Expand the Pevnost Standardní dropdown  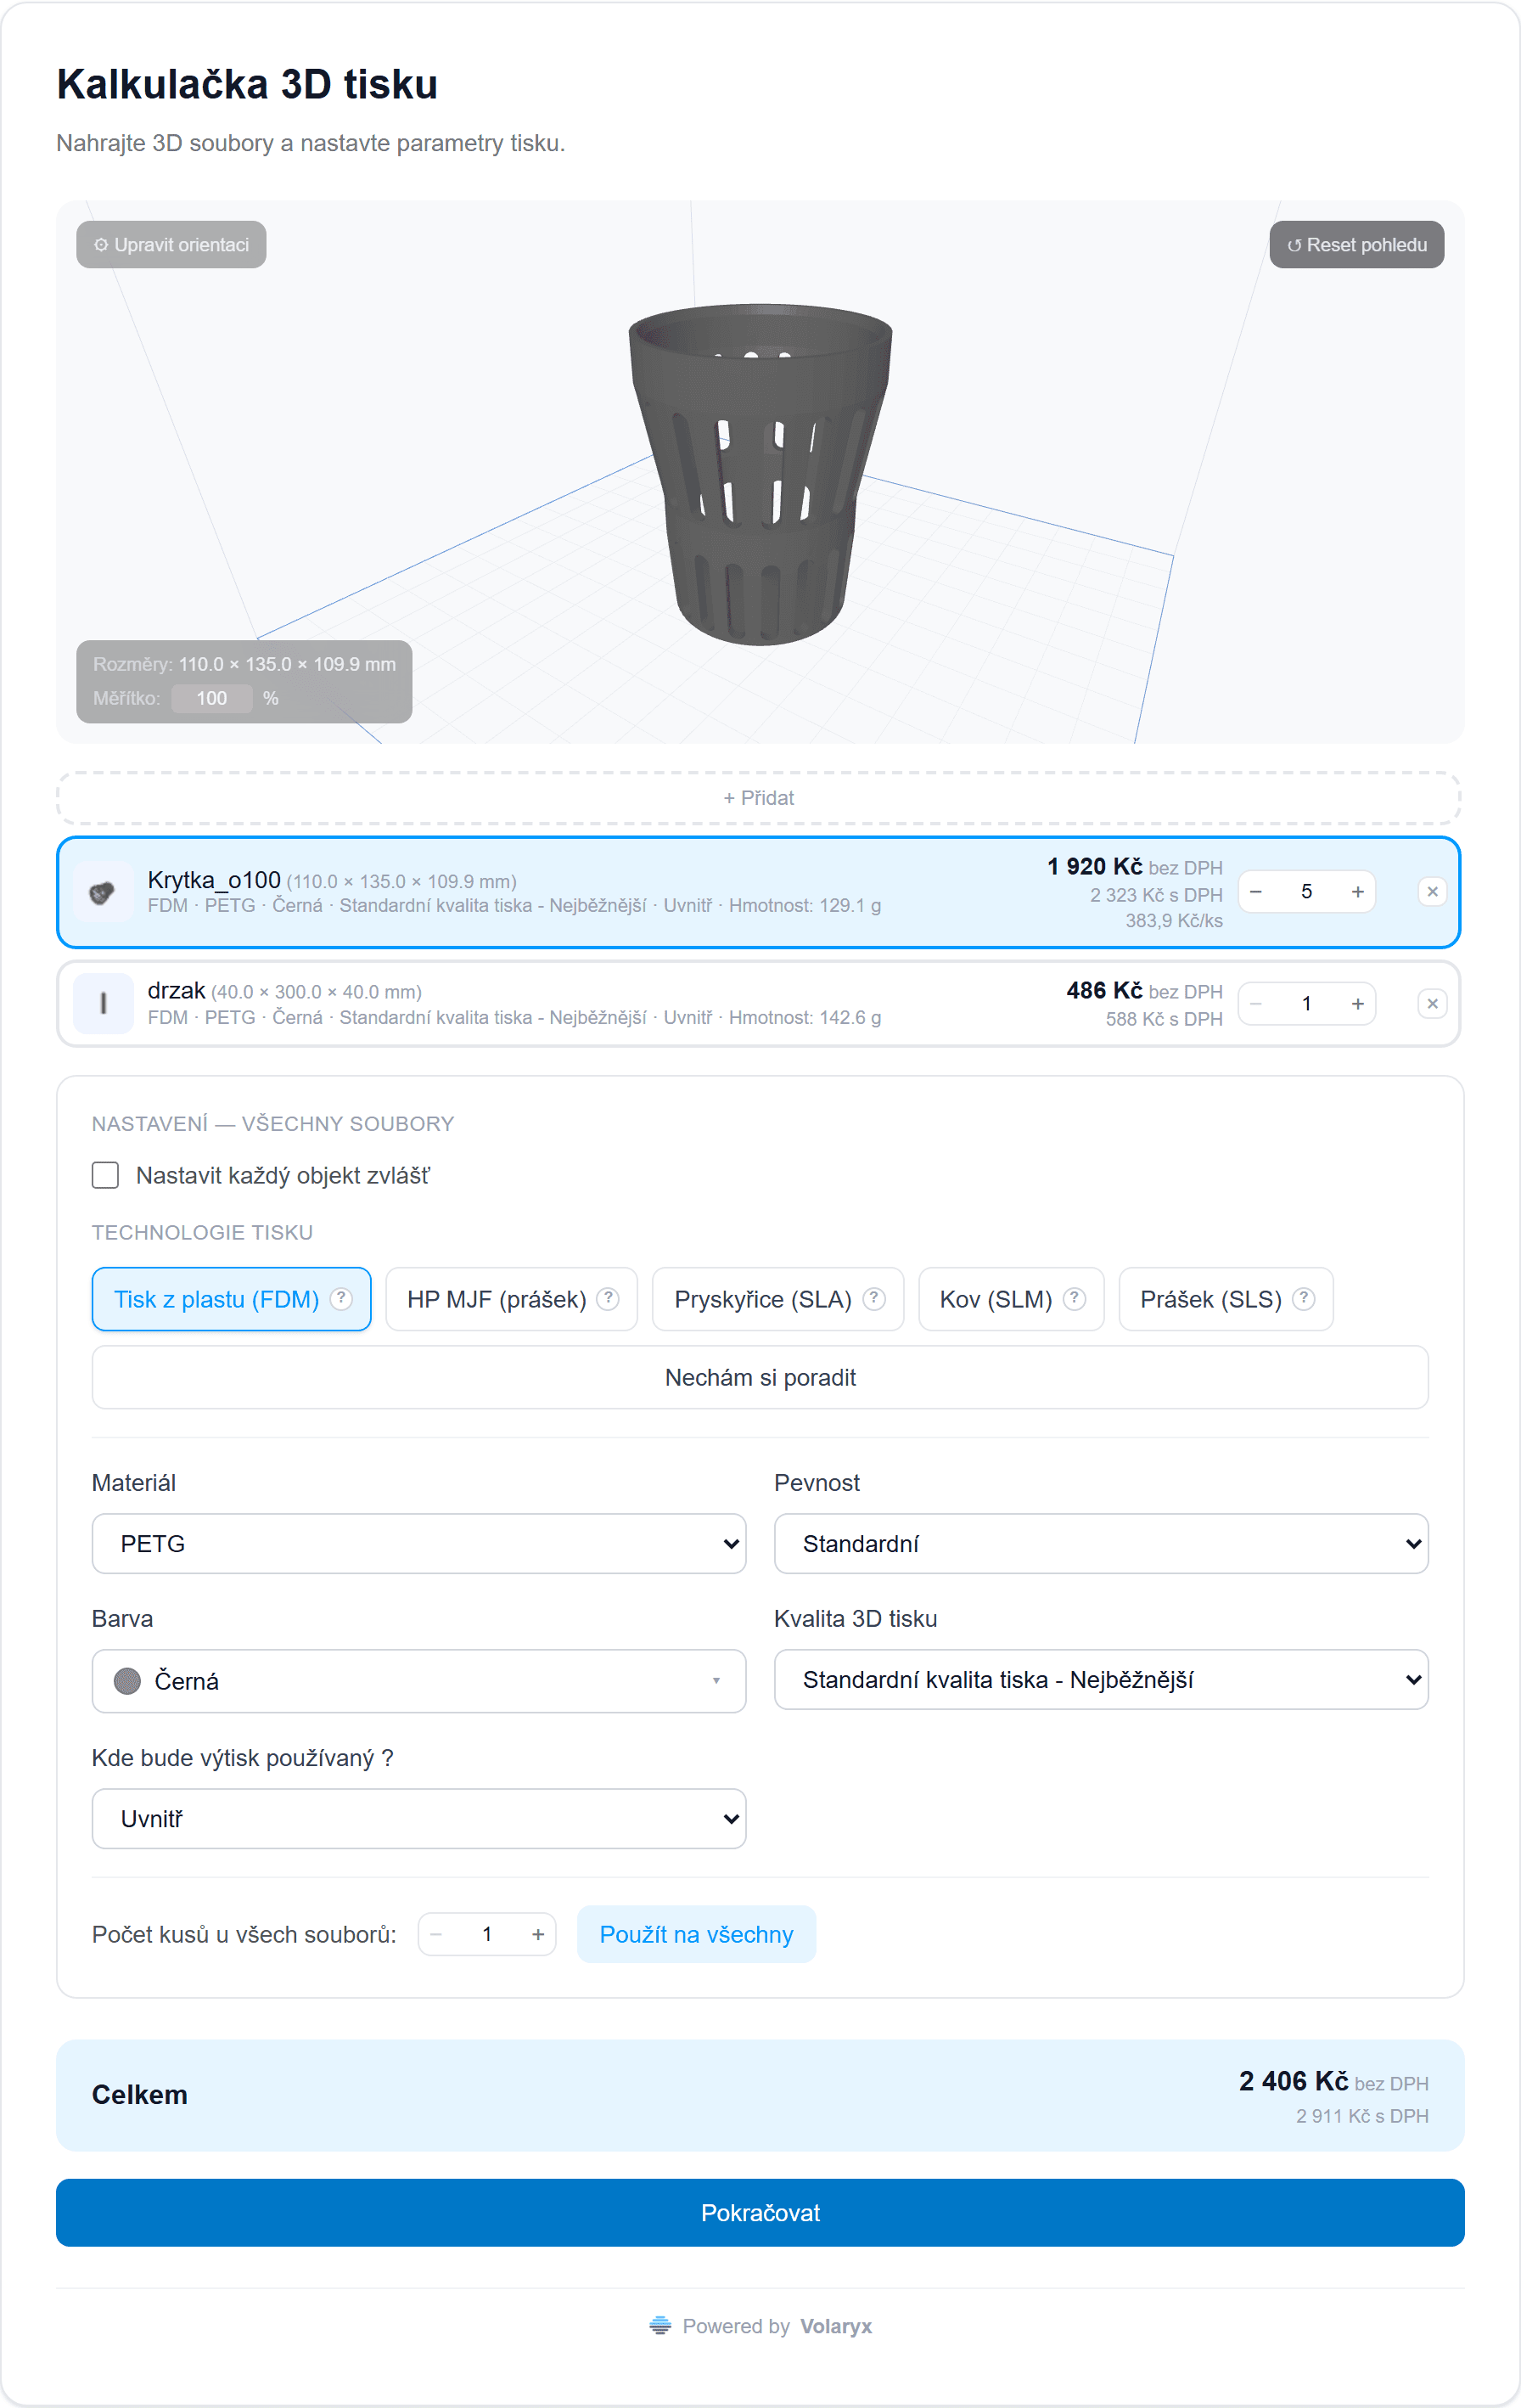tap(1101, 1544)
